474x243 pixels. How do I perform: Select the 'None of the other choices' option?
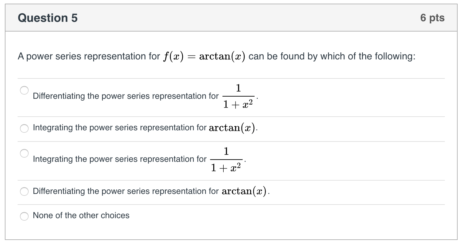point(24,216)
